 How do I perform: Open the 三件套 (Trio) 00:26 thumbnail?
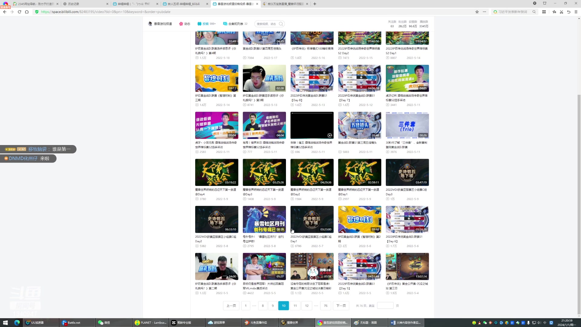point(407,125)
